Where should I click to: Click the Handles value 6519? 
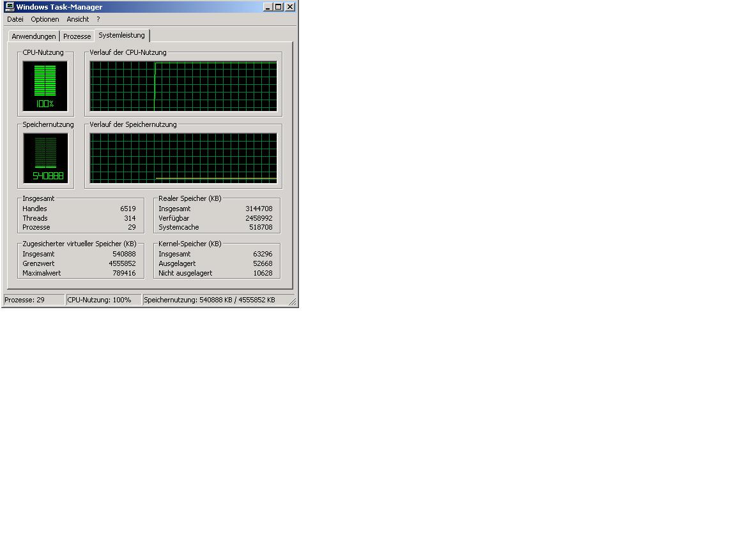[128, 209]
